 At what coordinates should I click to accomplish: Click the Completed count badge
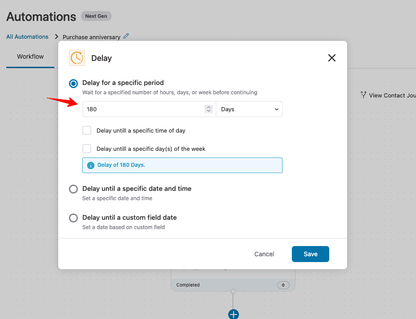click(x=283, y=285)
